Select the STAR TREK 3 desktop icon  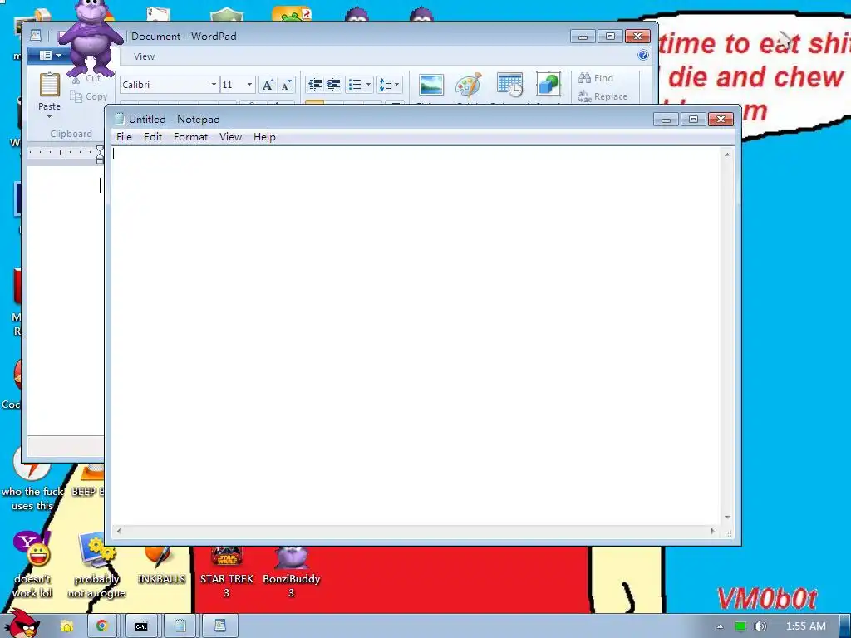pyautogui.click(x=227, y=572)
